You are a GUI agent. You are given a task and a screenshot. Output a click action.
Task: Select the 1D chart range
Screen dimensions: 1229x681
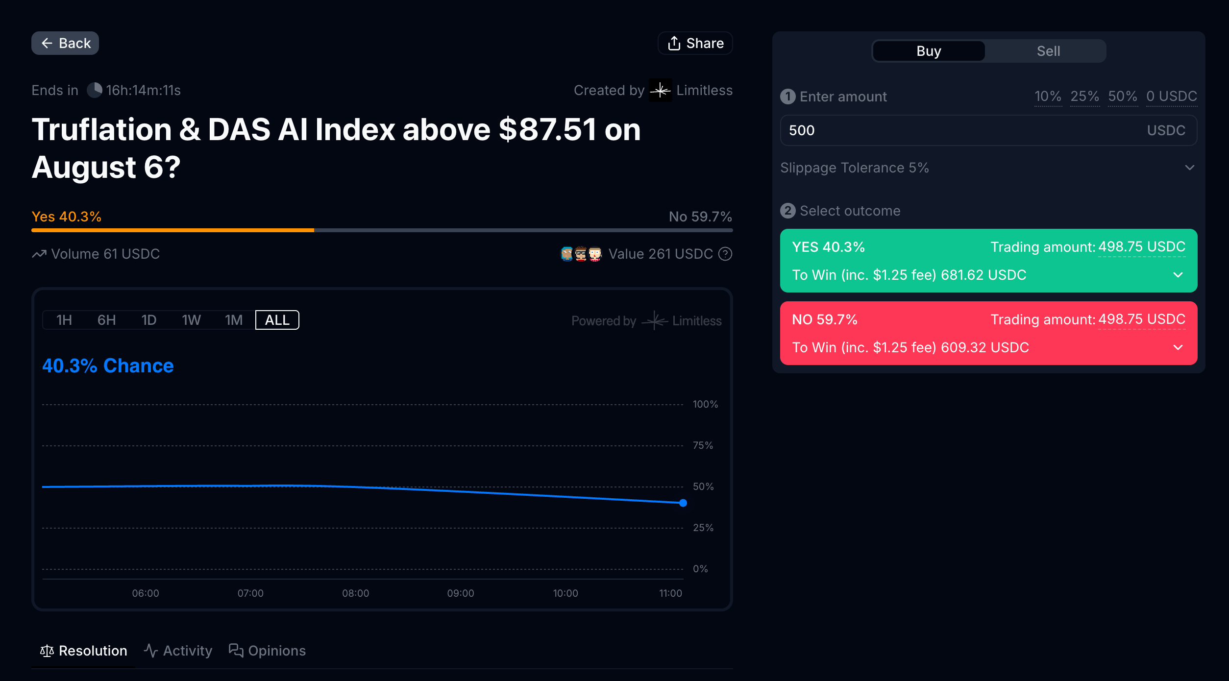(x=148, y=320)
